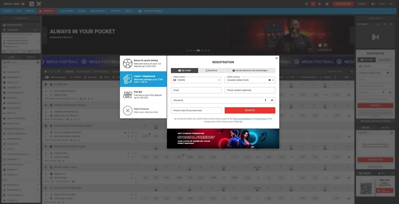The height and width of the screenshot is (204, 399).
Task: Expand the Greyhound Racing row chevron in the sidebar
Action: coord(38,154)
